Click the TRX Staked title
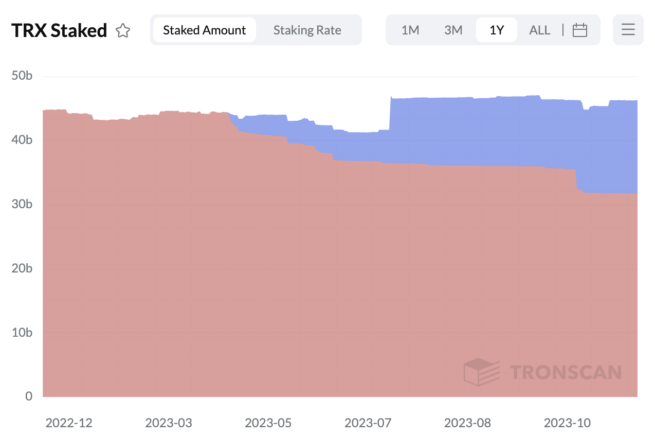The height and width of the screenshot is (437, 655). click(59, 31)
